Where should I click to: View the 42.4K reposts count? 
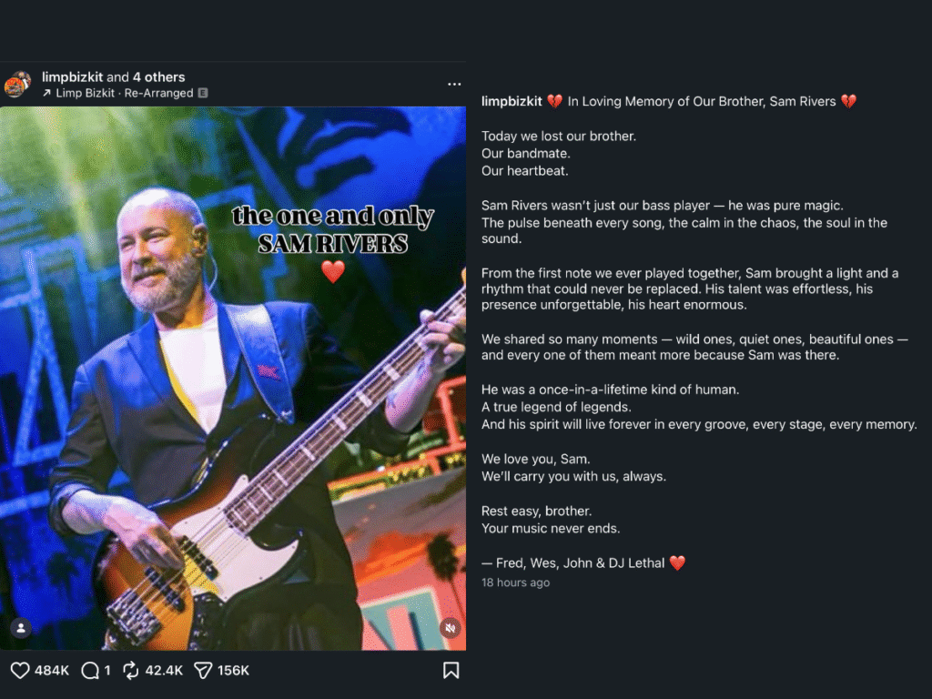164,671
